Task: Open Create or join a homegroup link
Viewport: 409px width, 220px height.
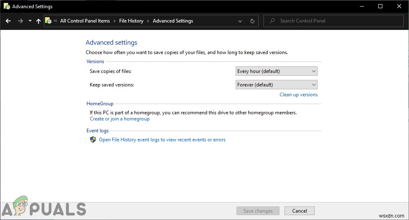Action: coord(120,119)
